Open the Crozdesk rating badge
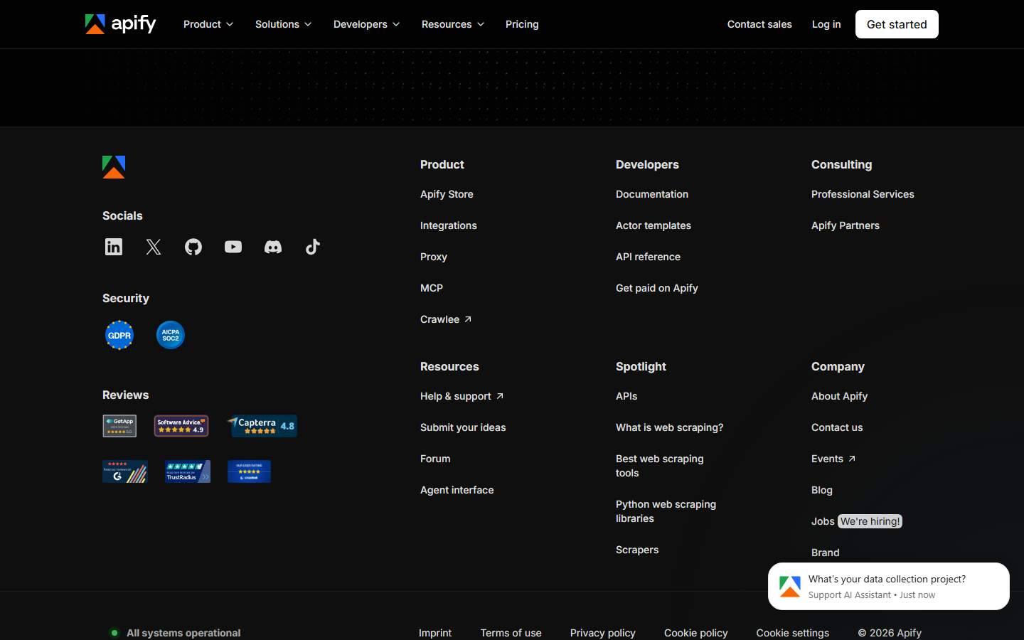The image size is (1024, 640). (x=249, y=471)
